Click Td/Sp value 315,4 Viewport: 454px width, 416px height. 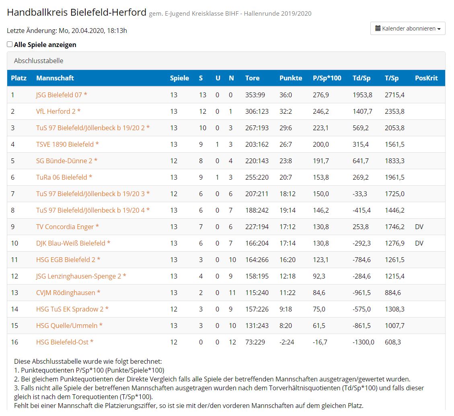[x=360, y=144]
